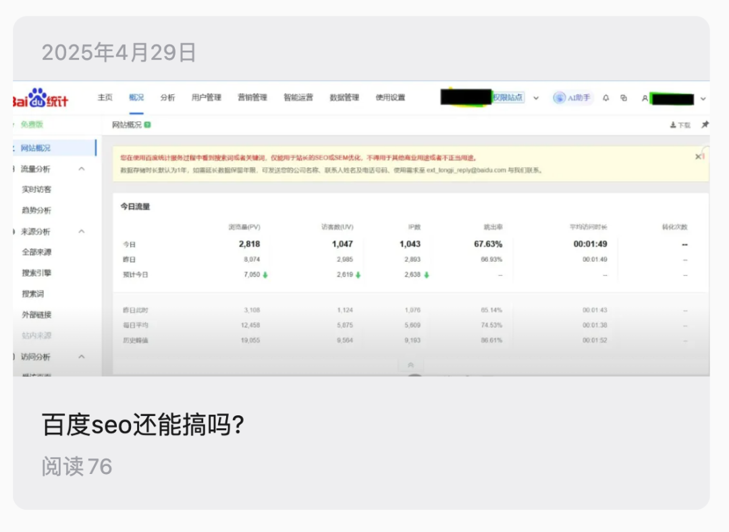Click the 免费版 edition label
Viewport: 729px width, 532px height.
click(x=32, y=125)
